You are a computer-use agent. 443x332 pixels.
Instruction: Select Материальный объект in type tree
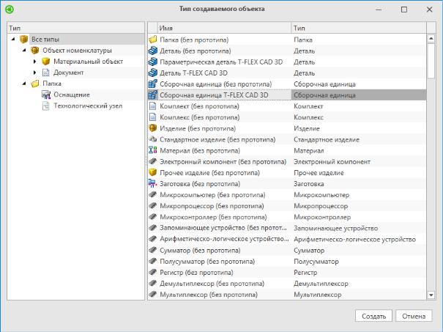(88, 62)
